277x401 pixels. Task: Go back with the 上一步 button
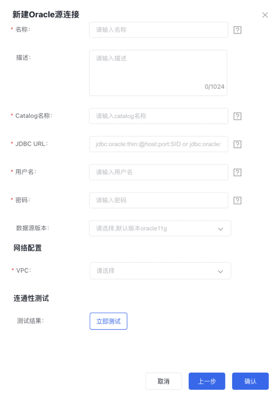(207, 381)
